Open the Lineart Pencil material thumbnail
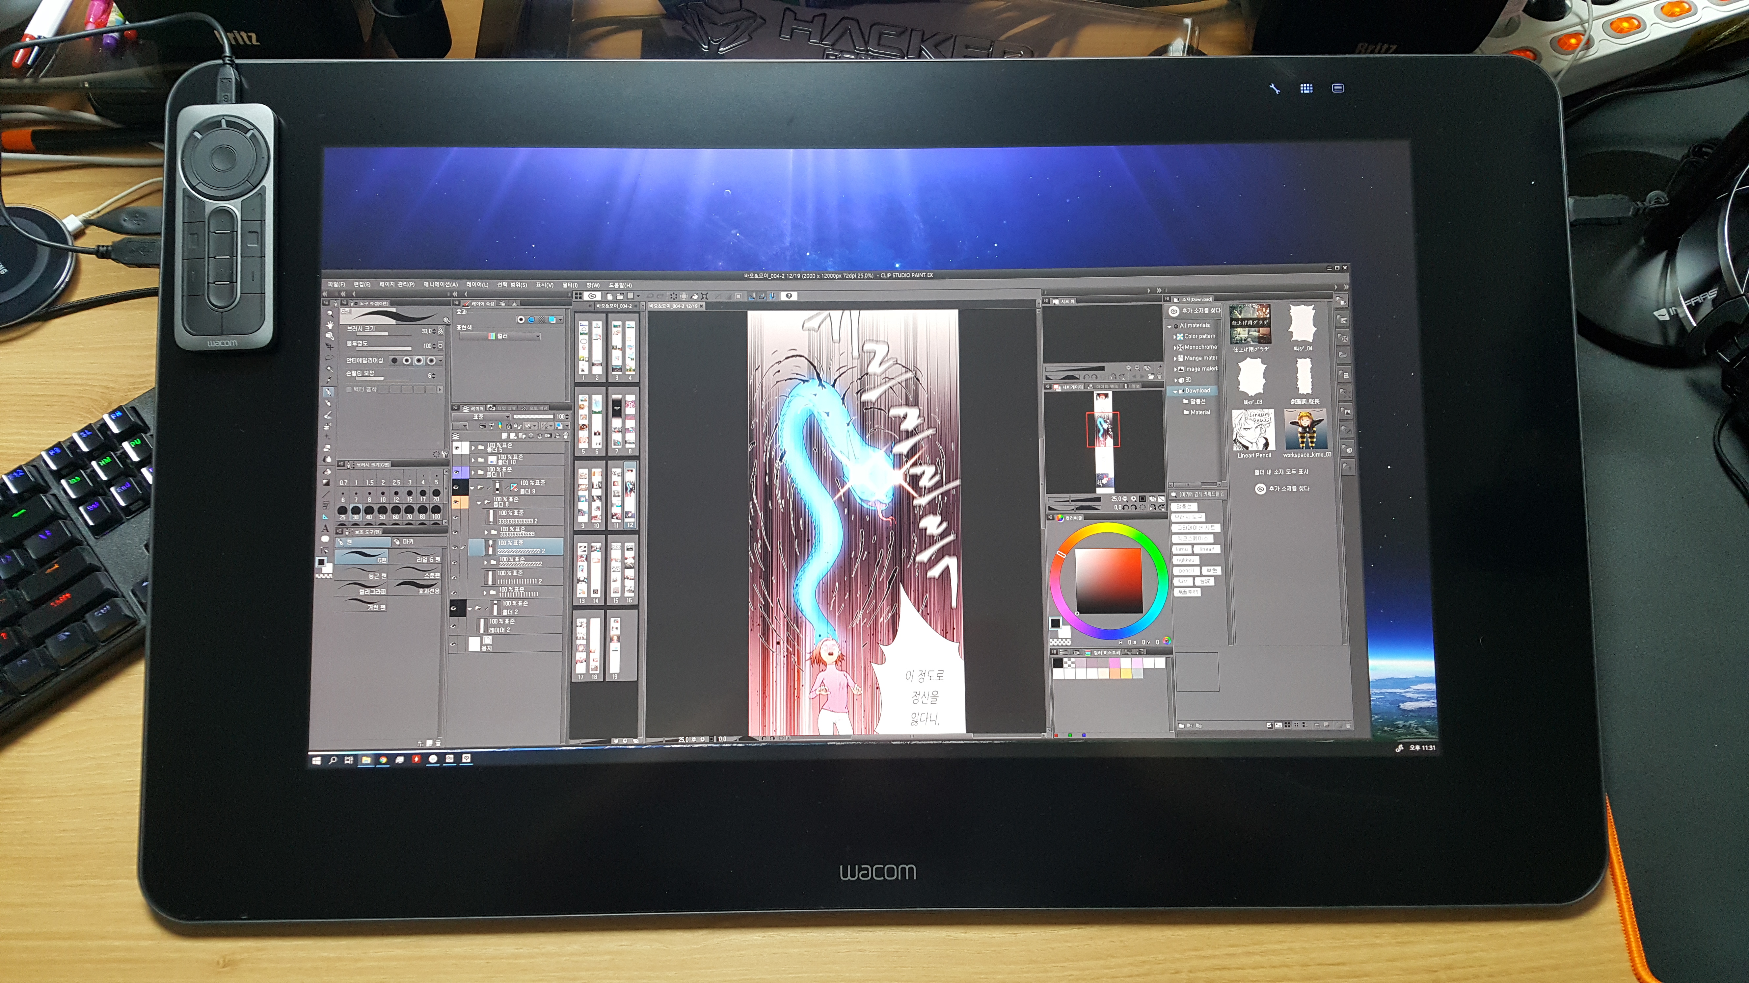This screenshot has width=1749, height=983. tap(1253, 430)
